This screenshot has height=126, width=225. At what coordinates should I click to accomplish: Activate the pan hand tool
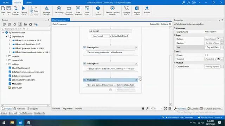(x=143, y=108)
